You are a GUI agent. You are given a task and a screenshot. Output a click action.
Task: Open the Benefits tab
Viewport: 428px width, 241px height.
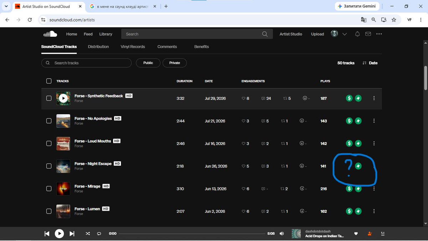(202, 47)
